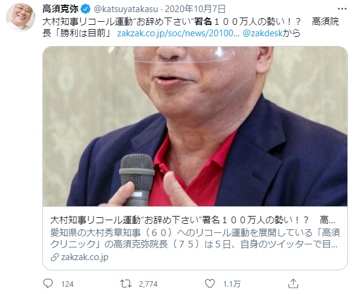Open the 高須克弥 display name

point(60,9)
